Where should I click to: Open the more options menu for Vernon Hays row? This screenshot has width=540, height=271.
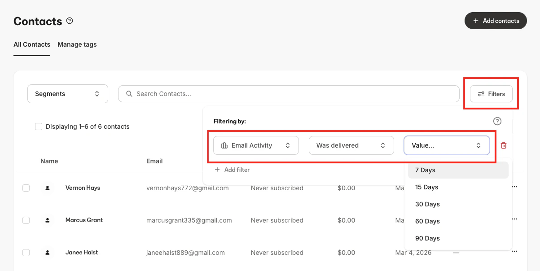(514, 187)
